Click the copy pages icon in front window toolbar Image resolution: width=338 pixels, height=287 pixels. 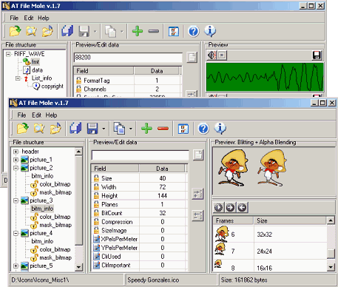click(x=119, y=129)
